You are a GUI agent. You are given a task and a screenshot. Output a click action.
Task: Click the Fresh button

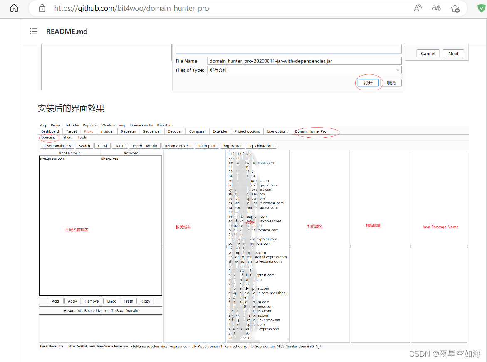(129, 301)
